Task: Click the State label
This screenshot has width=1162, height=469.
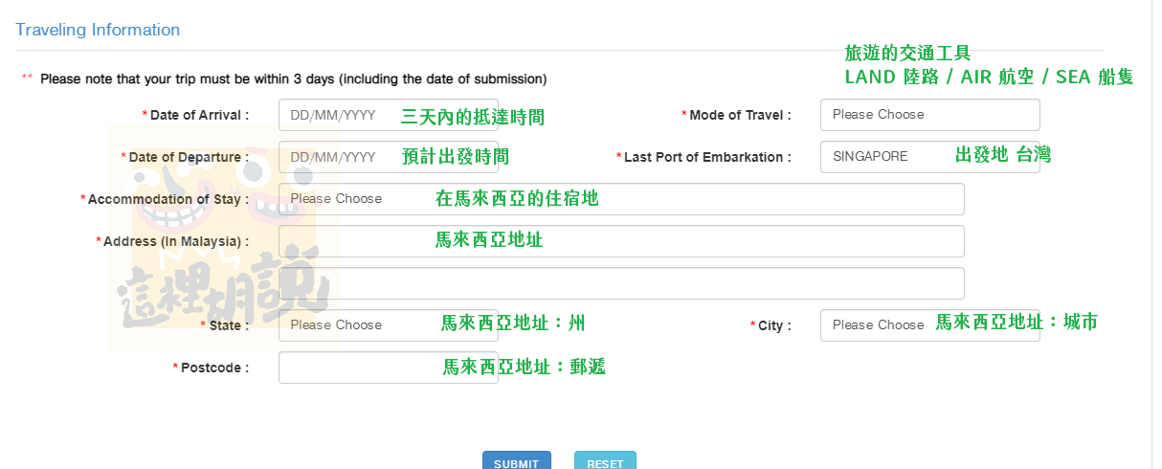Action: point(228,325)
